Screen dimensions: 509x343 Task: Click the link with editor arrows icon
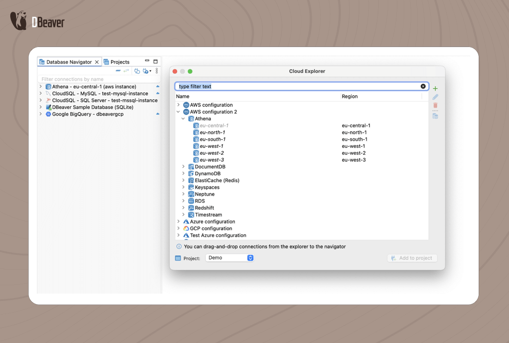126,71
